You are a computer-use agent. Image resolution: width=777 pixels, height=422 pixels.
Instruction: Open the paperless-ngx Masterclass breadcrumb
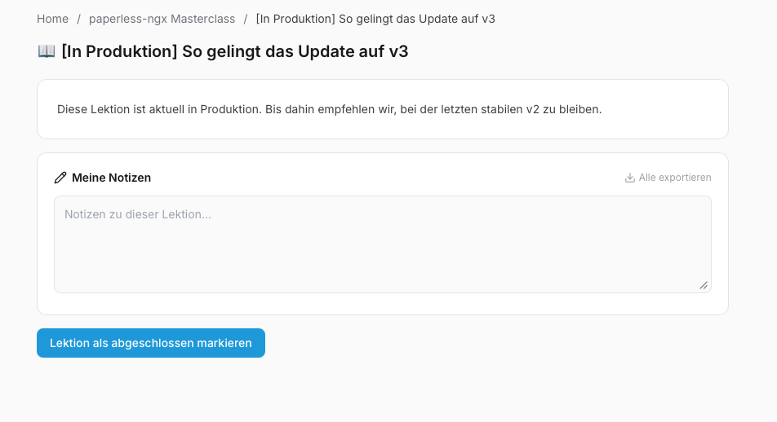pyautogui.click(x=162, y=19)
